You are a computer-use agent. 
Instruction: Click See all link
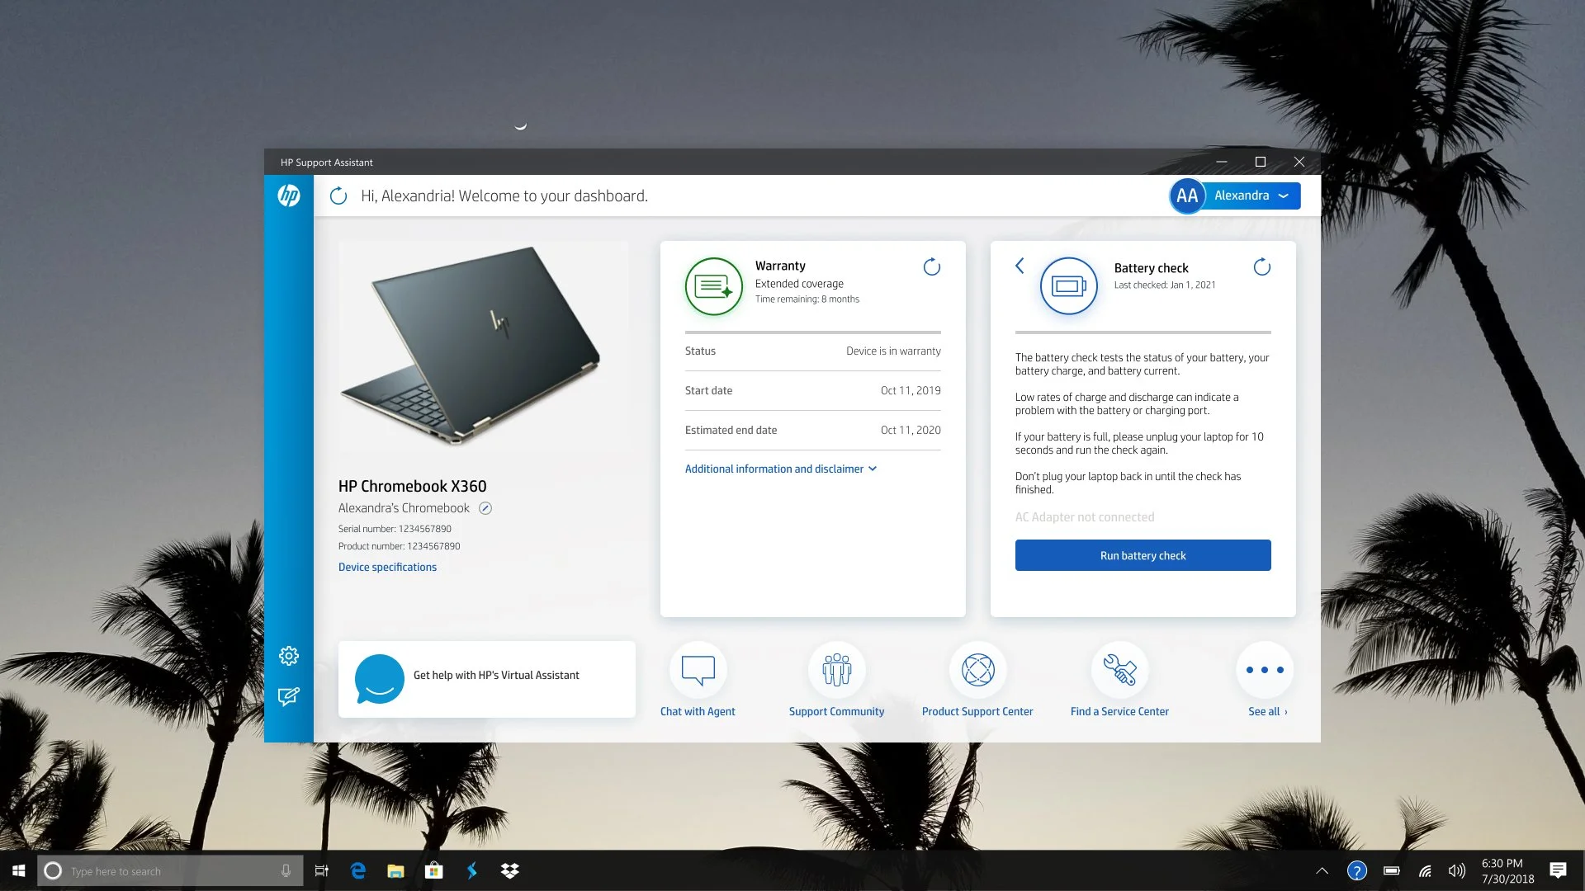1268,711
